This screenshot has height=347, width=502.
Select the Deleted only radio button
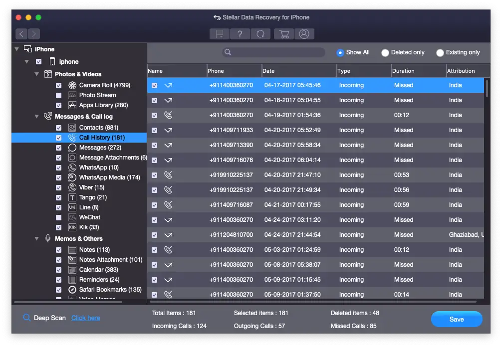385,52
